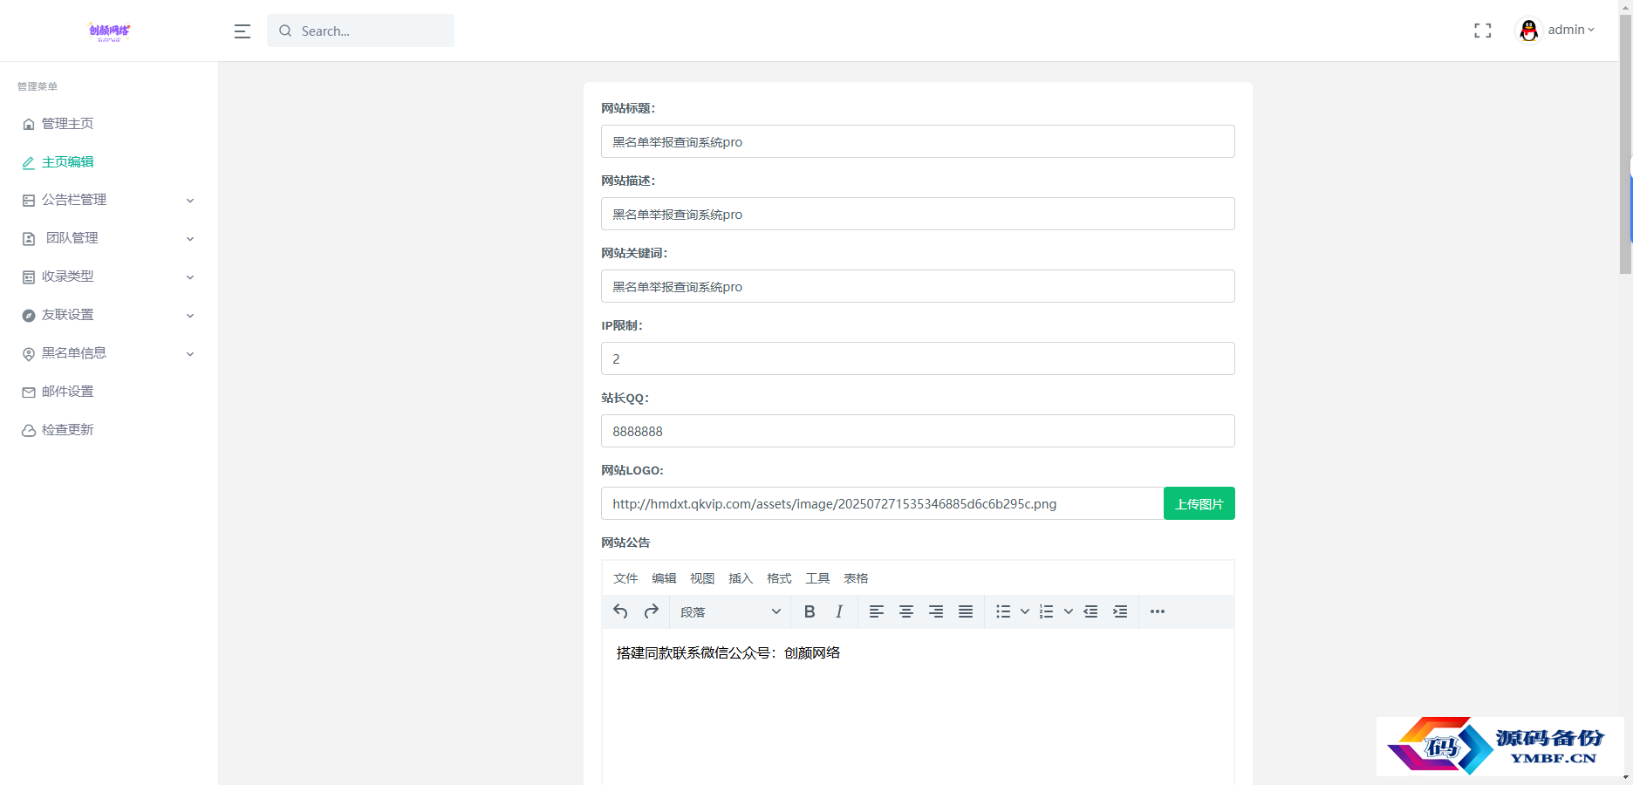This screenshot has width=1633, height=785.
Task: Open numbered list style dropdown arrow
Action: (x=1069, y=611)
